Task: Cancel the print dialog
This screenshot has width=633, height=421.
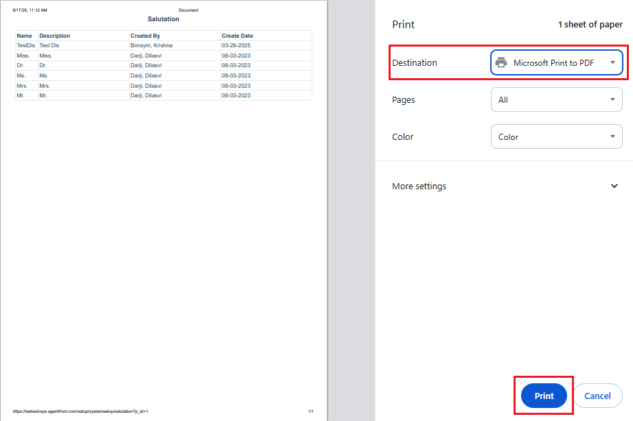Action: click(x=597, y=396)
